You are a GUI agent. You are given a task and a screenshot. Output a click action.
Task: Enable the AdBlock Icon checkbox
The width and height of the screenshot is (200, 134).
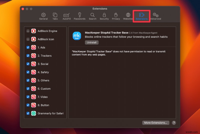coord(28,39)
